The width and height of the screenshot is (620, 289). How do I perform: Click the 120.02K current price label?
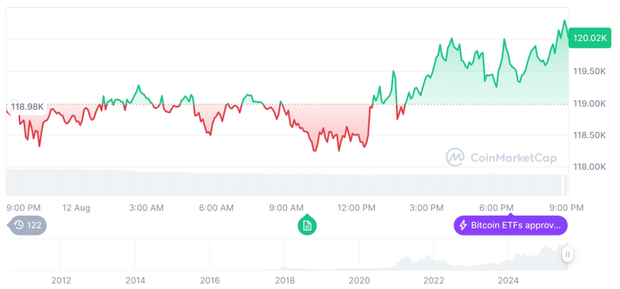589,38
